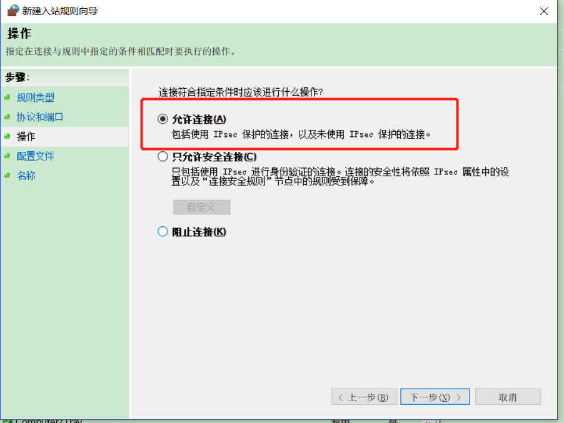Open the 名称 step
This screenshot has width=564, height=423.
click(x=26, y=176)
